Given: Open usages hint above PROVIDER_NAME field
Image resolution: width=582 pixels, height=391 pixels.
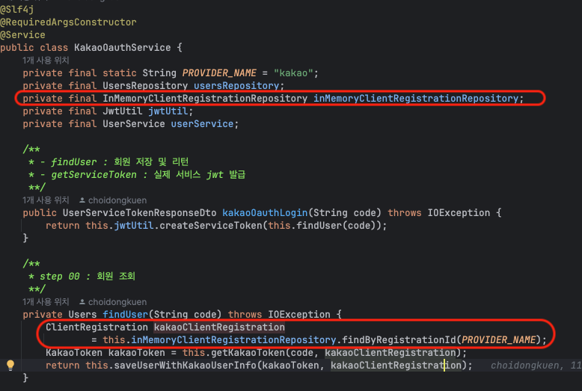Looking at the screenshot, I should point(46,61).
